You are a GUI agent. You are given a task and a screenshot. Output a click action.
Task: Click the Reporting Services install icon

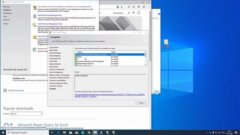(35, 16)
